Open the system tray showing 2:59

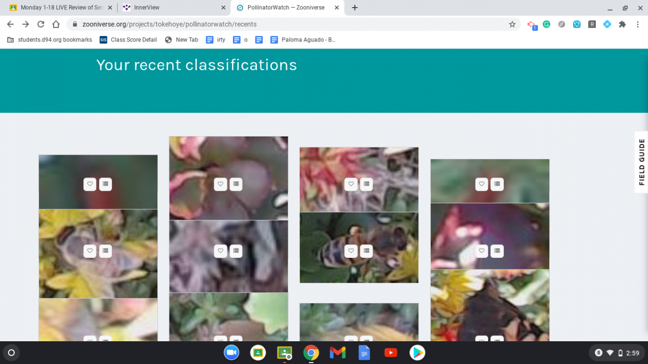point(617,353)
